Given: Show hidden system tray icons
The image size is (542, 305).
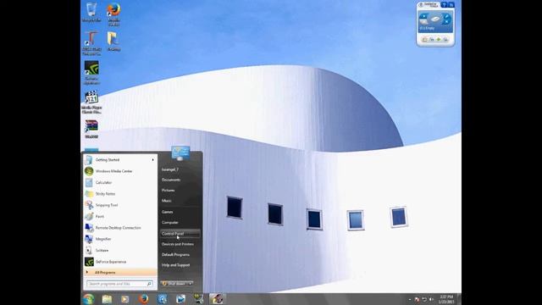Looking at the screenshot, I should (x=410, y=299).
